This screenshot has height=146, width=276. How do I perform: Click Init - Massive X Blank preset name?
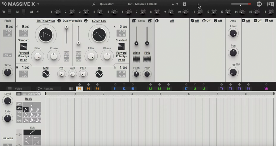pyautogui.click(x=143, y=4)
